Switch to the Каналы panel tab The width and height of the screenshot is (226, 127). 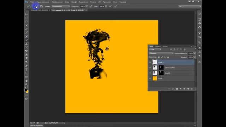pos(157,46)
